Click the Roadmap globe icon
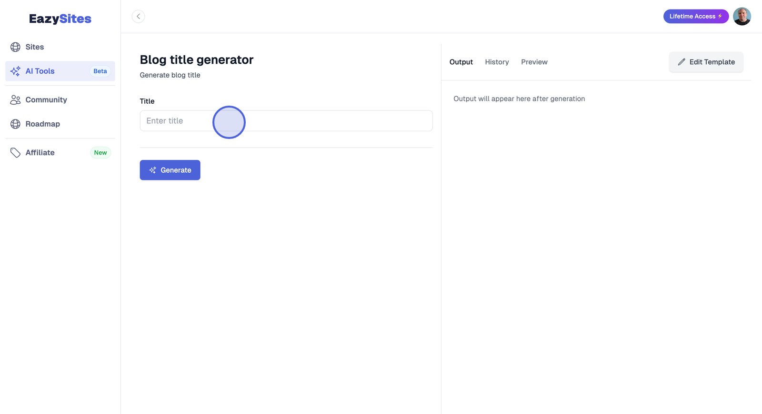 point(15,124)
